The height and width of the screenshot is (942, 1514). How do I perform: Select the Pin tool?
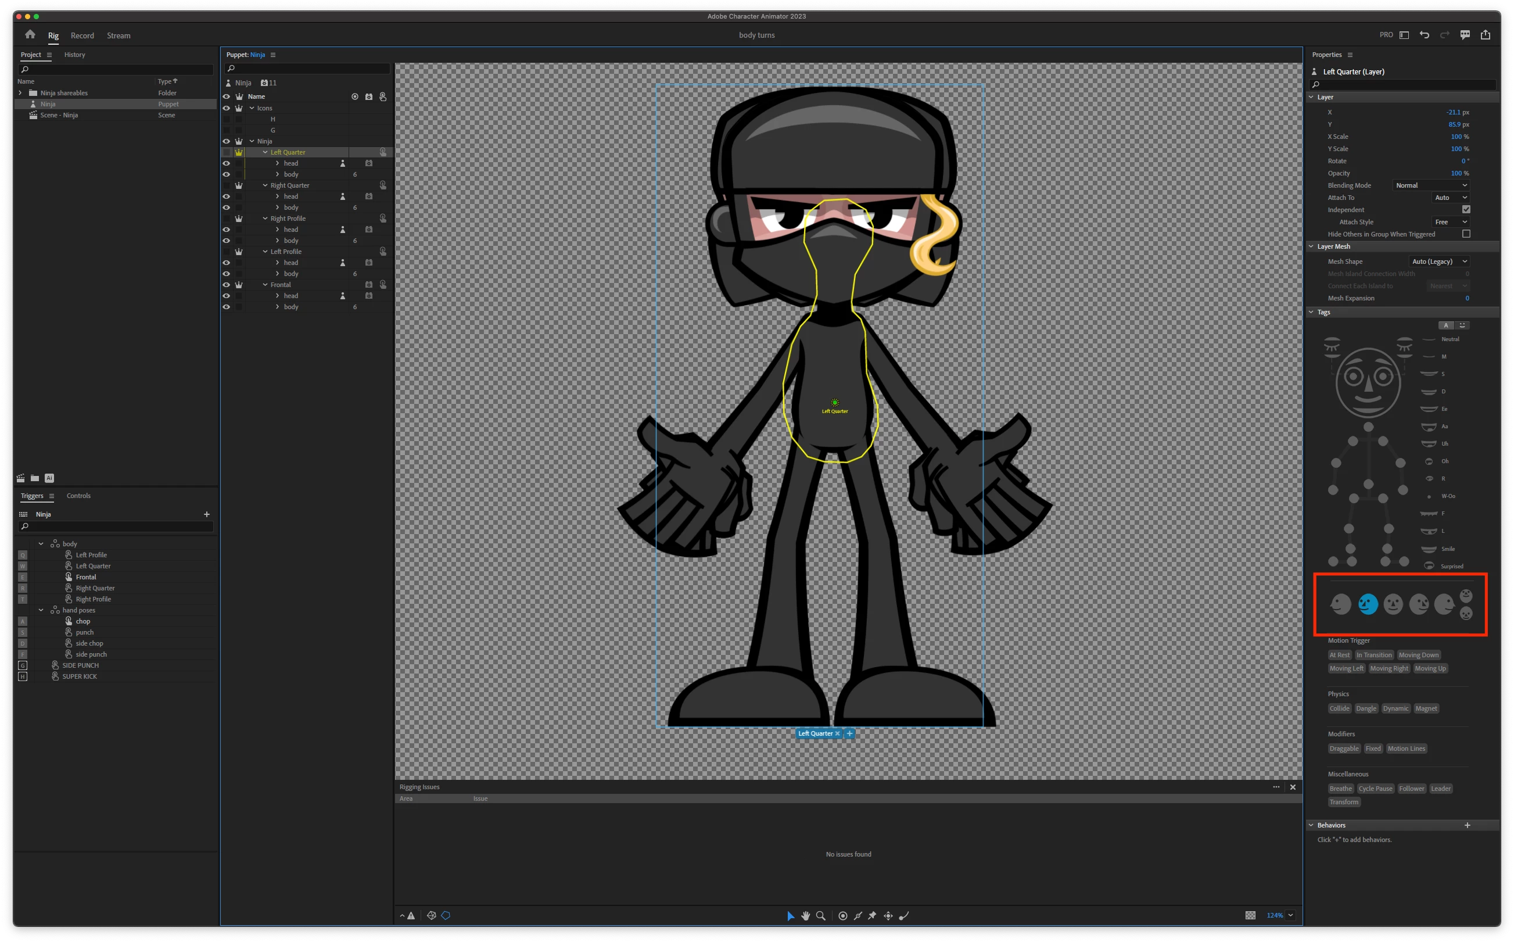pyautogui.click(x=872, y=915)
